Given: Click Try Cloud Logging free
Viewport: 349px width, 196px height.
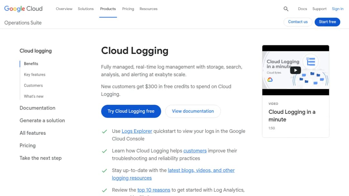Looking at the screenshot, I should point(131,111).
